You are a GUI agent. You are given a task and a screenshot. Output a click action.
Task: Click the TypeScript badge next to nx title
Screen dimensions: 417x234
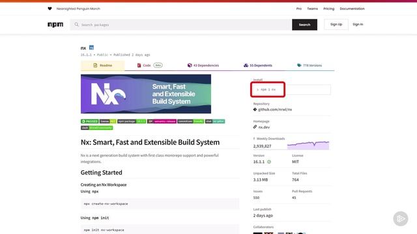pos(91,47)
